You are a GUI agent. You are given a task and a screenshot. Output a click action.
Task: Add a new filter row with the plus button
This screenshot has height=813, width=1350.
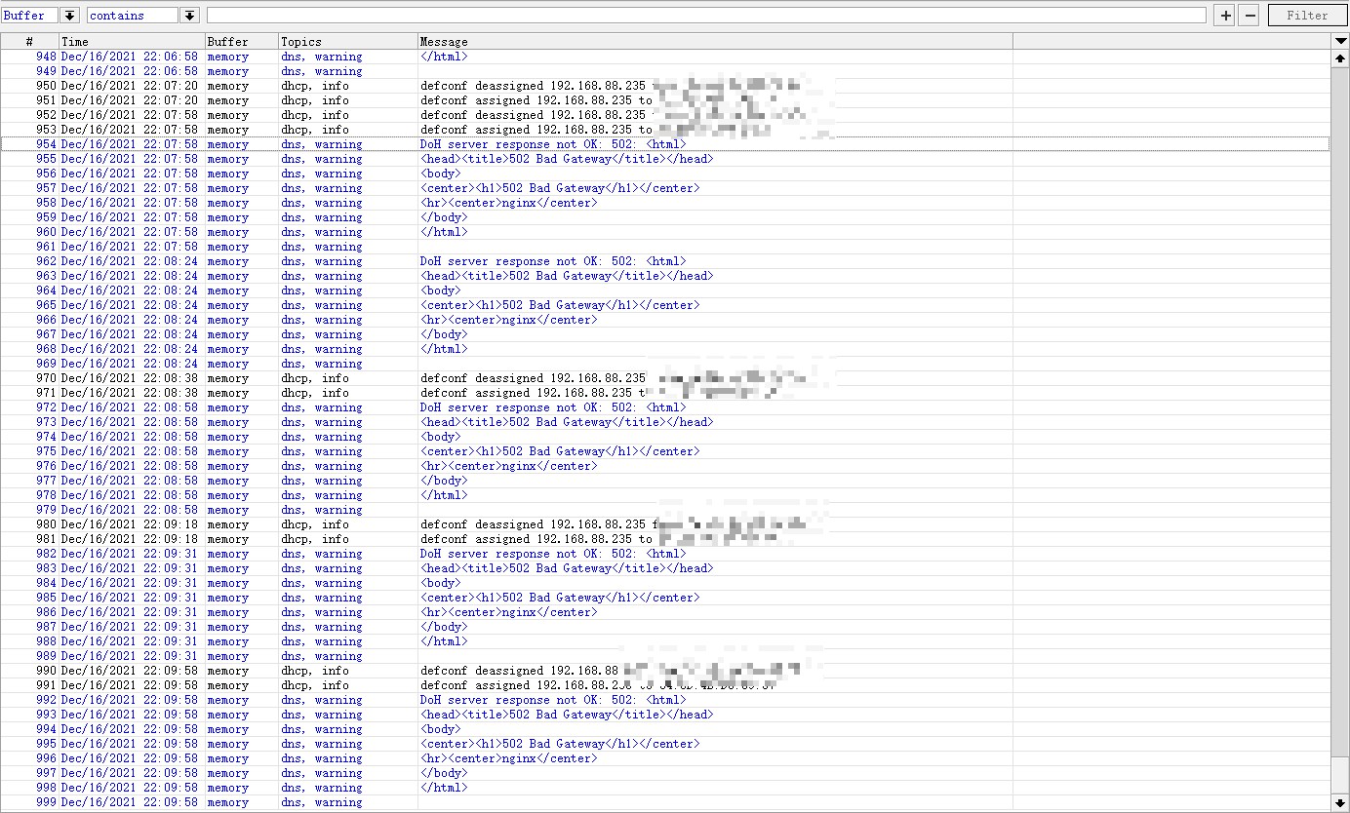pos(1223,15)
